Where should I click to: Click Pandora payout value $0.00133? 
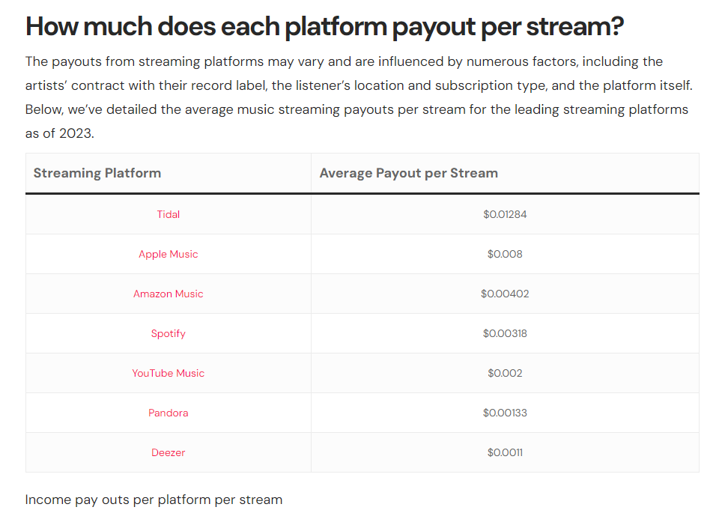pos(505,413)
